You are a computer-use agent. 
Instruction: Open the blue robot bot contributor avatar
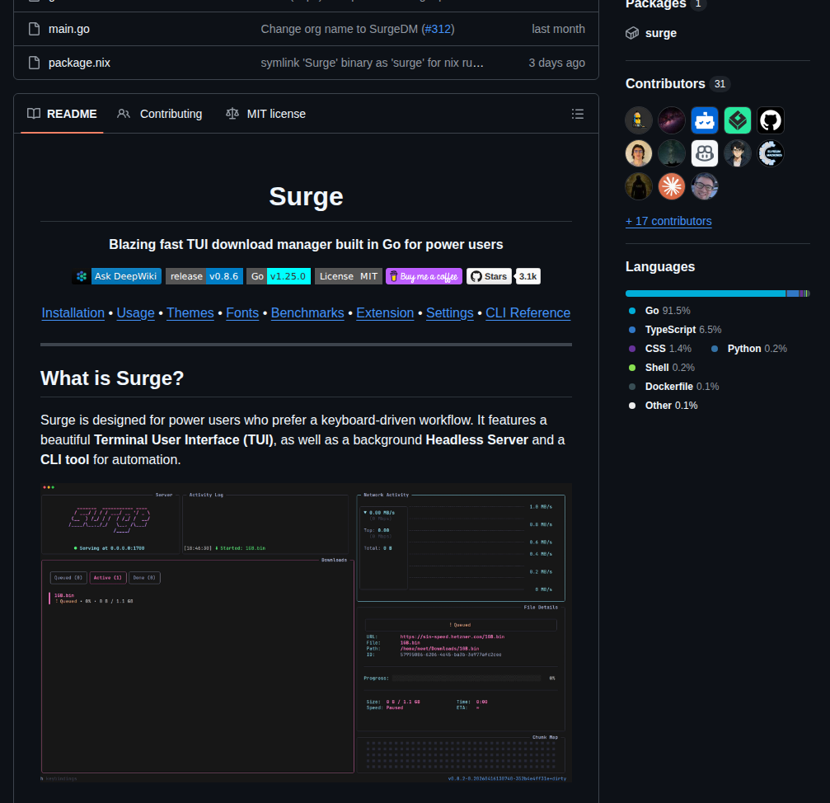(x=705, y=120)
